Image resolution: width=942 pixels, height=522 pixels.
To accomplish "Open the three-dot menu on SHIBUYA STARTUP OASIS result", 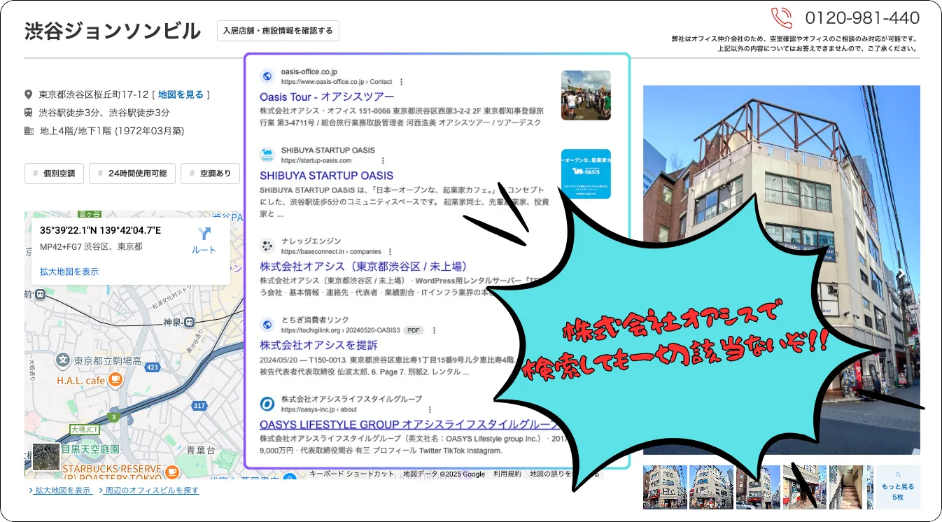I will click(383, 160).
